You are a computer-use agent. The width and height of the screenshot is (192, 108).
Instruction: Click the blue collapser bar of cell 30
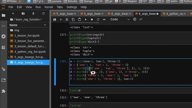(55, 72)
